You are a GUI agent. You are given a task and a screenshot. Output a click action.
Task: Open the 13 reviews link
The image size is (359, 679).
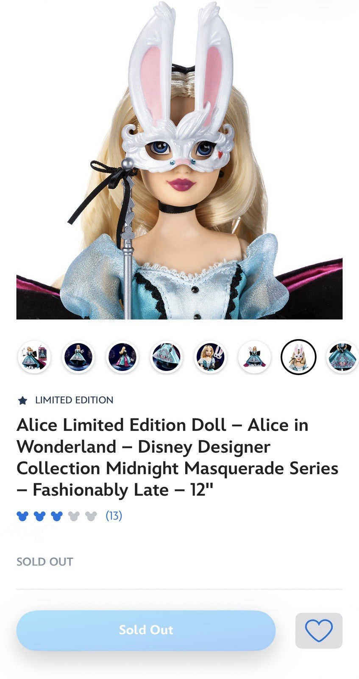pyautogui.click(x=114, y=516)
